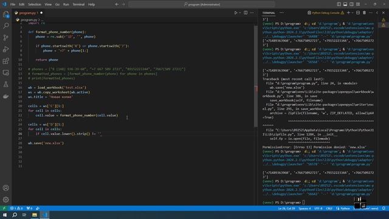
Task: Open notifications bell in status bar
Action: tap(384, 208)
